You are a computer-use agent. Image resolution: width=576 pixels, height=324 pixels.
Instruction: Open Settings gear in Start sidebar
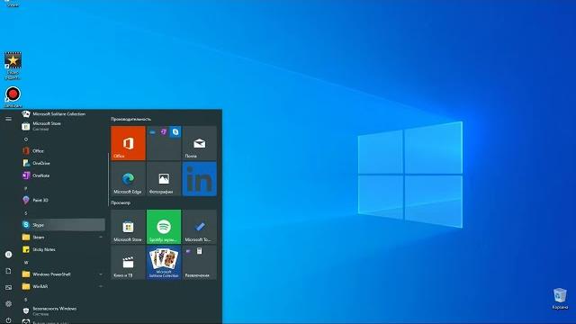click(x=8, y=304)
